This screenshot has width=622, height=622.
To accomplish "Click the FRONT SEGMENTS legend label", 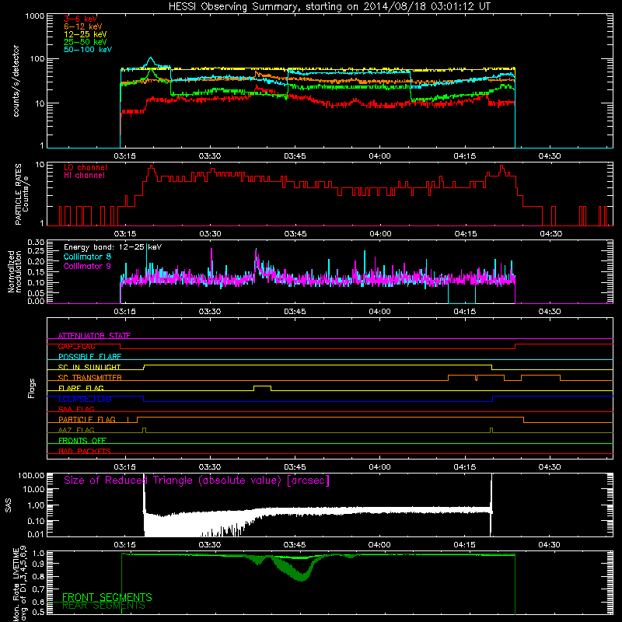I will click(x=107, y=597).
